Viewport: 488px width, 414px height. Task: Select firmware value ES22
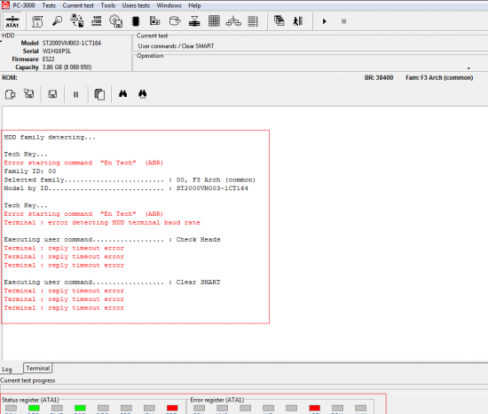(x=48, y=60)
